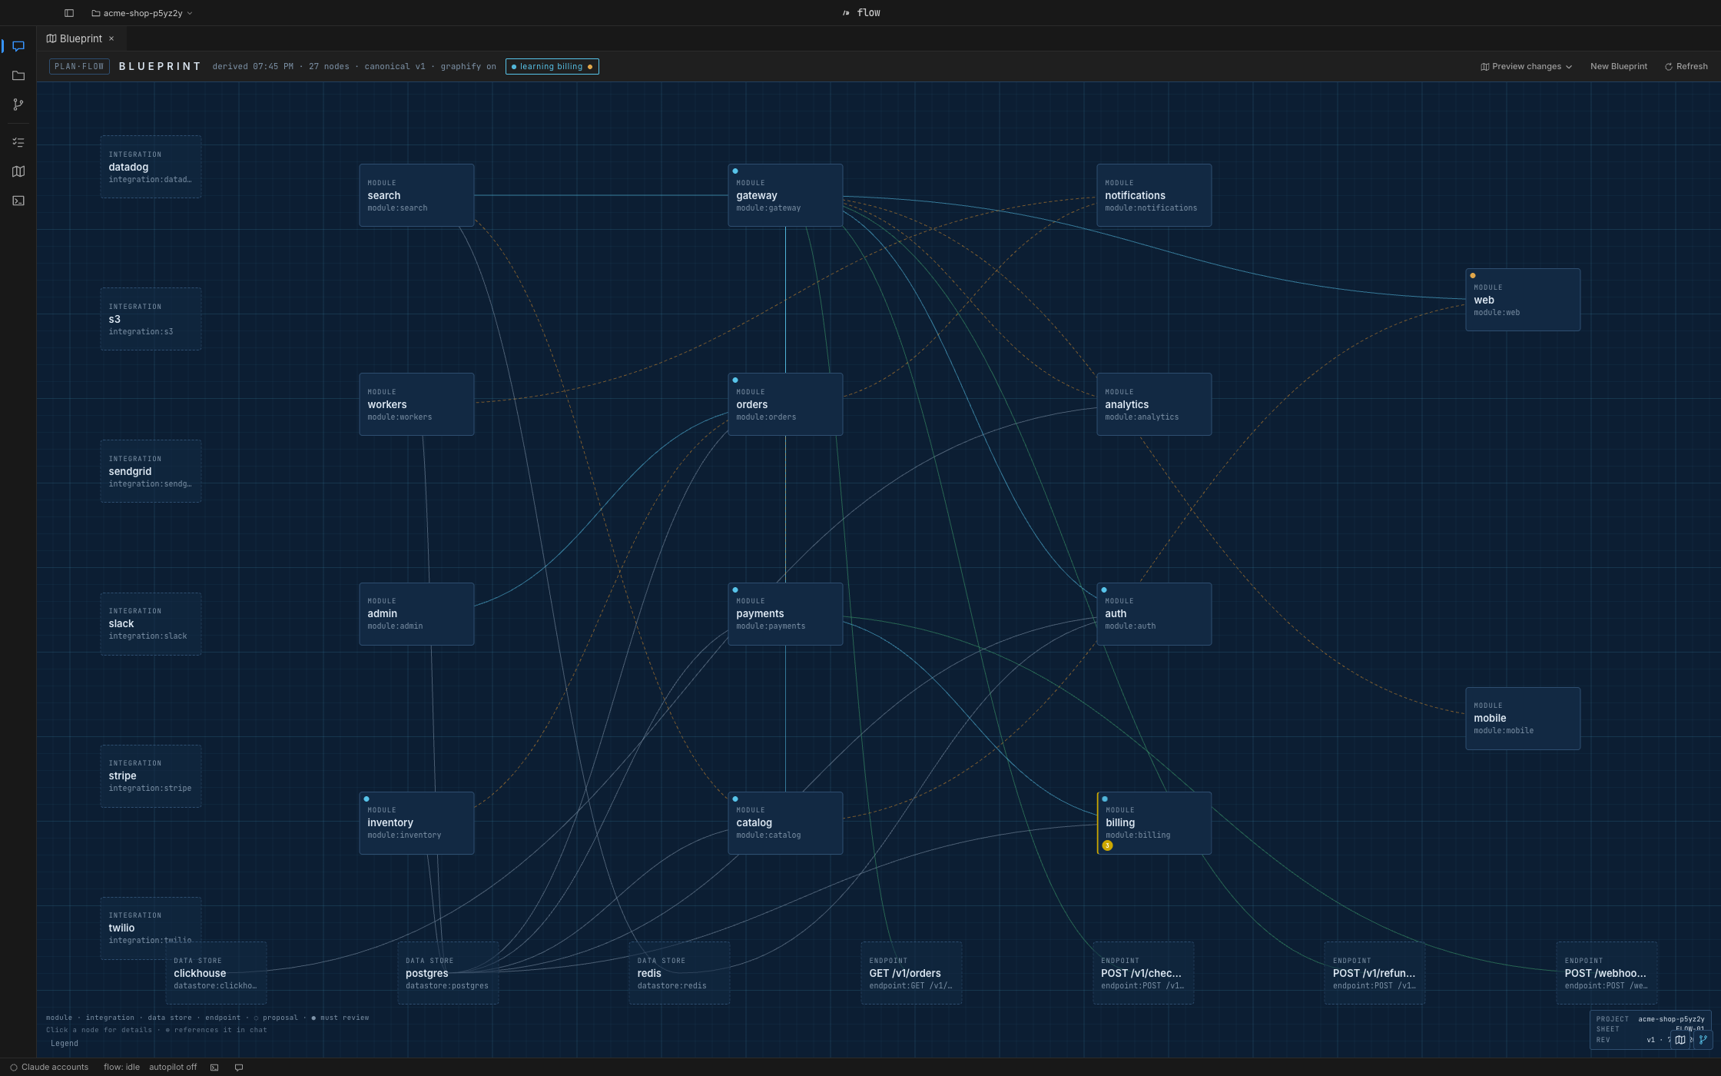Select the POST /webhoo... endpoint node
This screenshot has width=1721, height=1076.
tap(1607, 973)
